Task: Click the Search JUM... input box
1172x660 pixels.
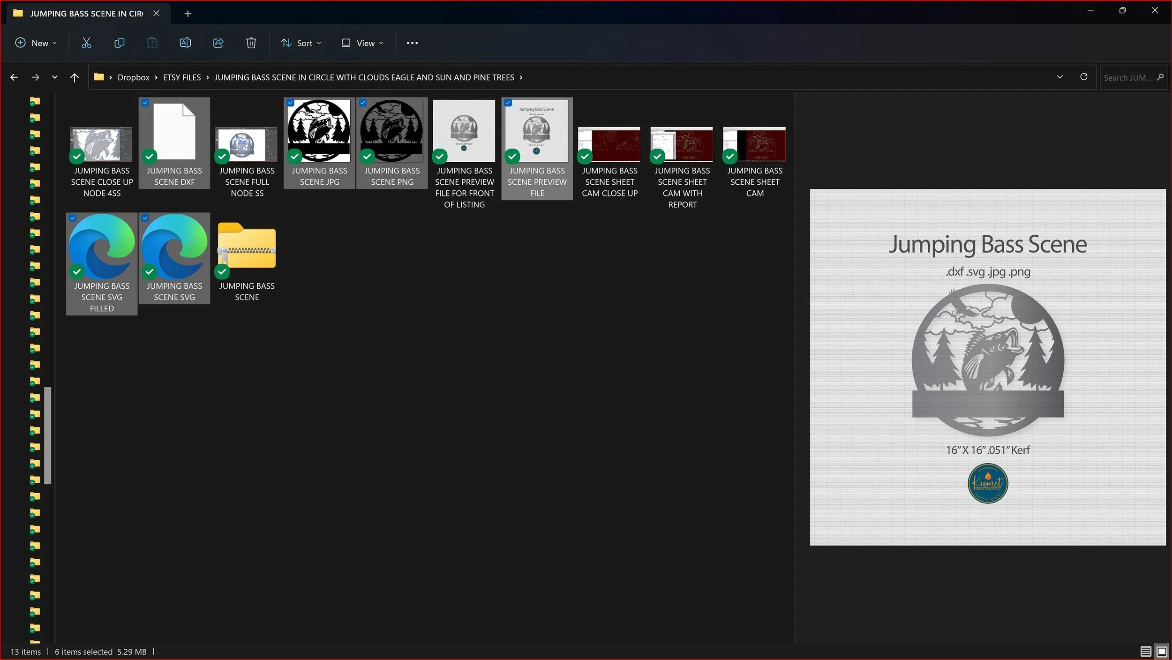Action: [1127, 77]
